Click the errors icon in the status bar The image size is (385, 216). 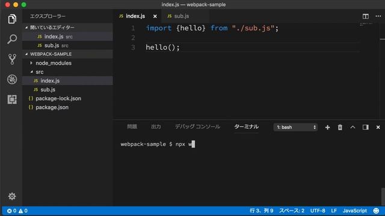(10, 211)
